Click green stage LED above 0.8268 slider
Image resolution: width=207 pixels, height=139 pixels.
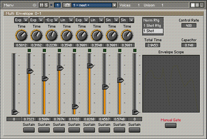click(x=89, y=50)
